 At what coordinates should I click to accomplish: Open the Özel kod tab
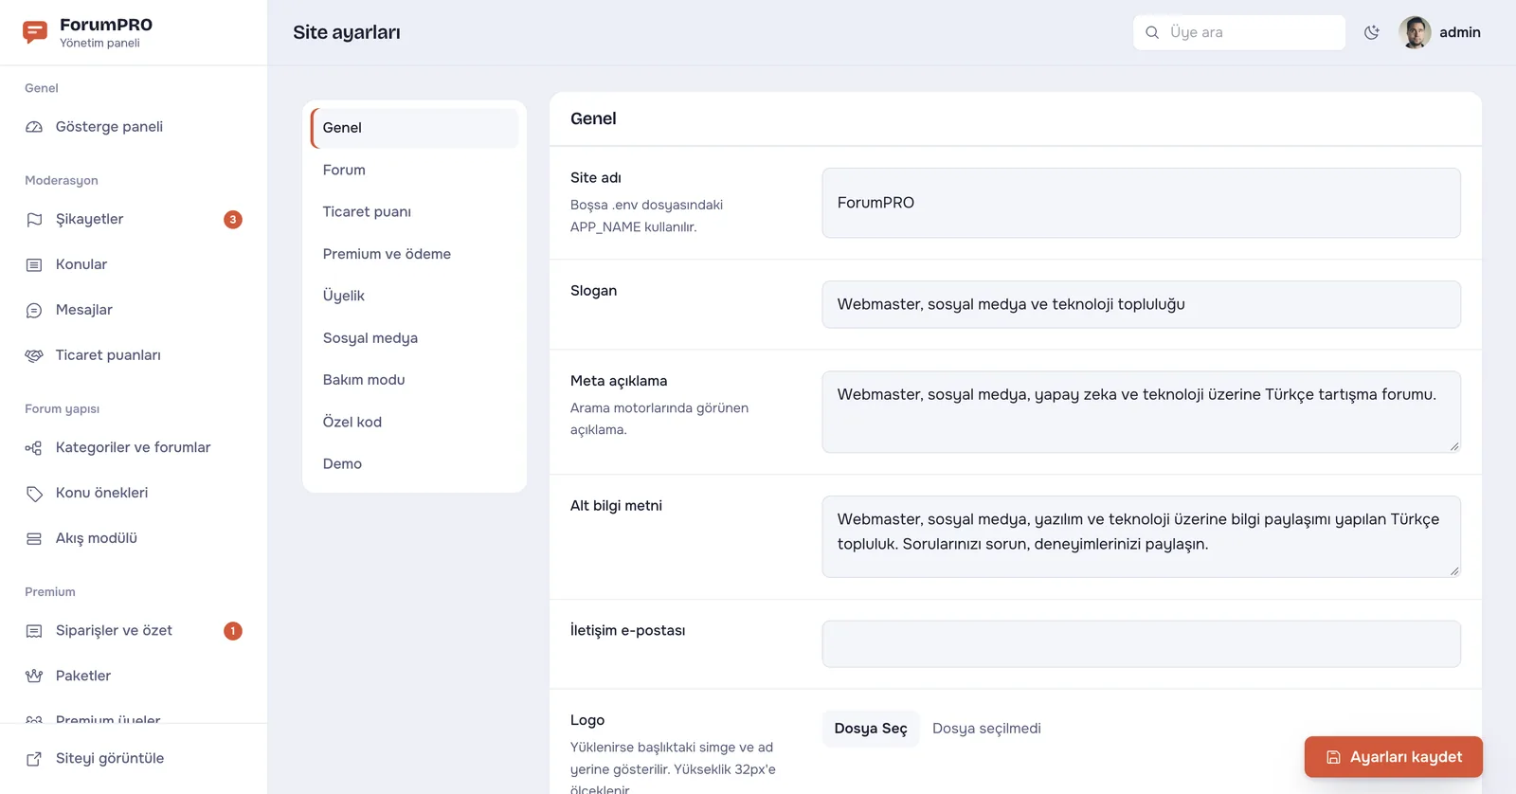coord(414,422)
